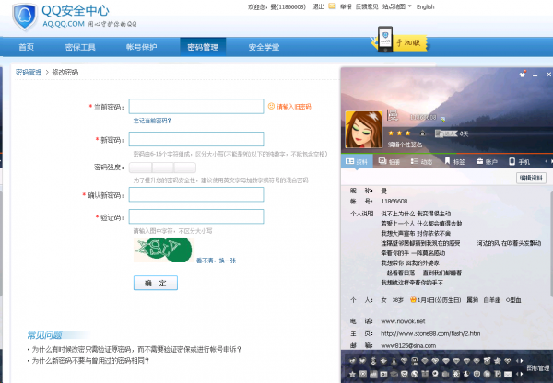
Task: Click the webcam icon in lower icon row
Action: pyautogui.click(x=435, y=374)
